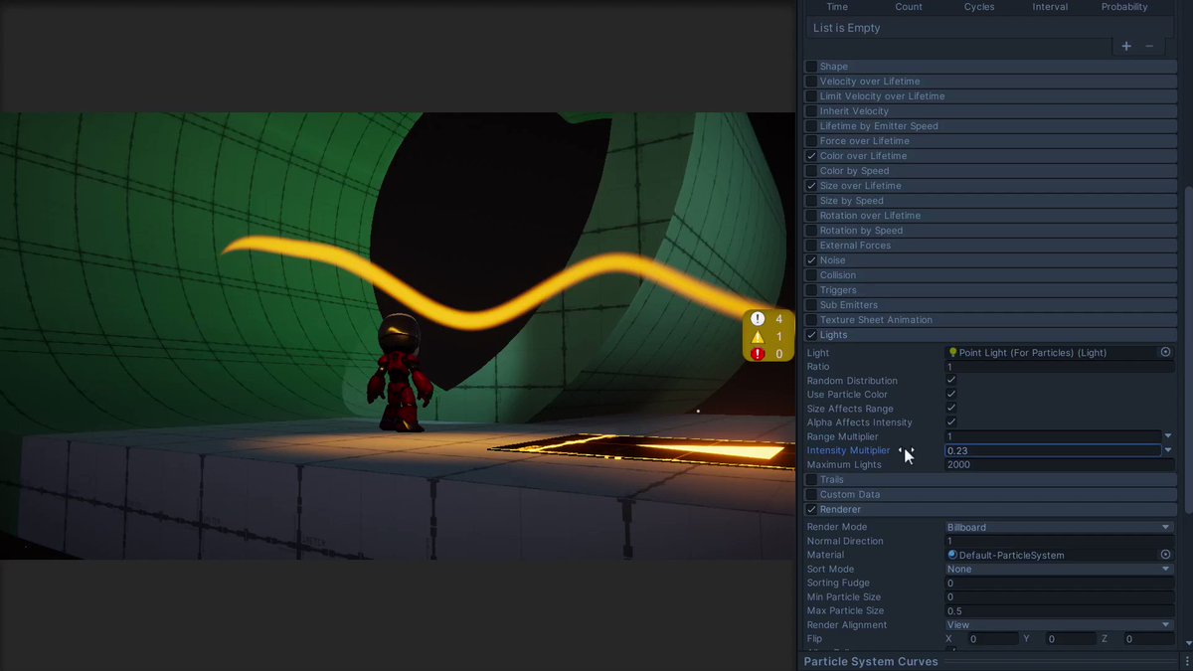The image size is (1193, 671).
Task: Open the object picker for the Material field
Action: [x=1165, y=555]
